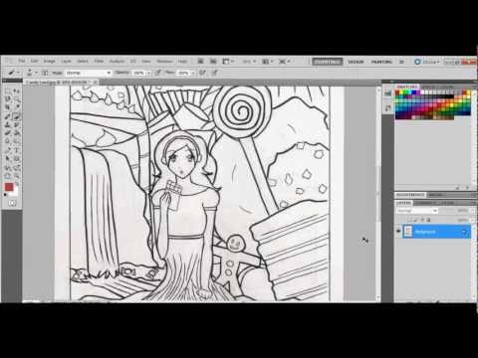Switch to the Painting workspace
The image size is (478, 358).
pyautogui.click(x=381, y=62)
